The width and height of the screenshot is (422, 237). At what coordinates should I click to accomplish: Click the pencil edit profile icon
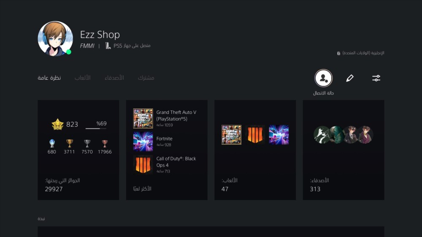click(x=349, y=78)
